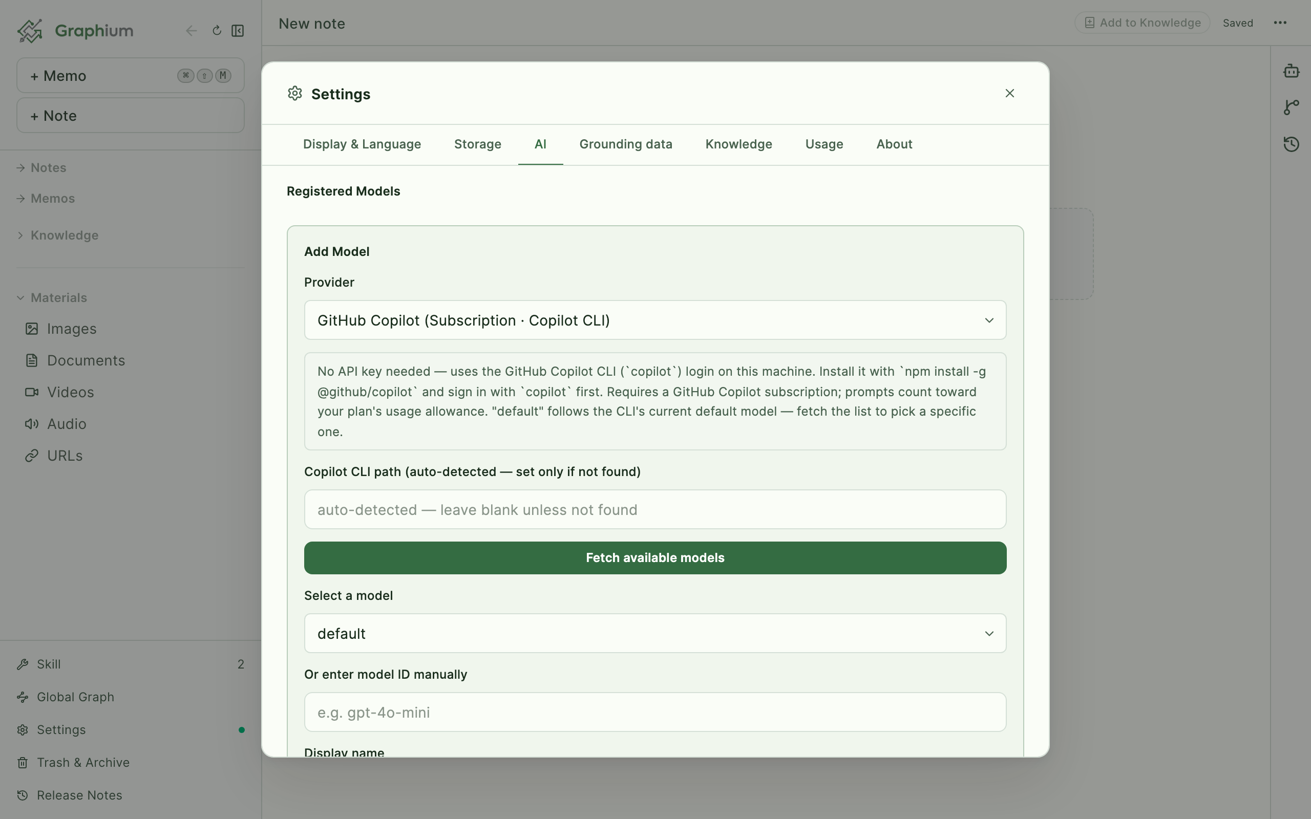This screenshot has width=1311, height=819.
Task: Click Fetch available models button
Action: pyautogui.click(x=655, y=558)
